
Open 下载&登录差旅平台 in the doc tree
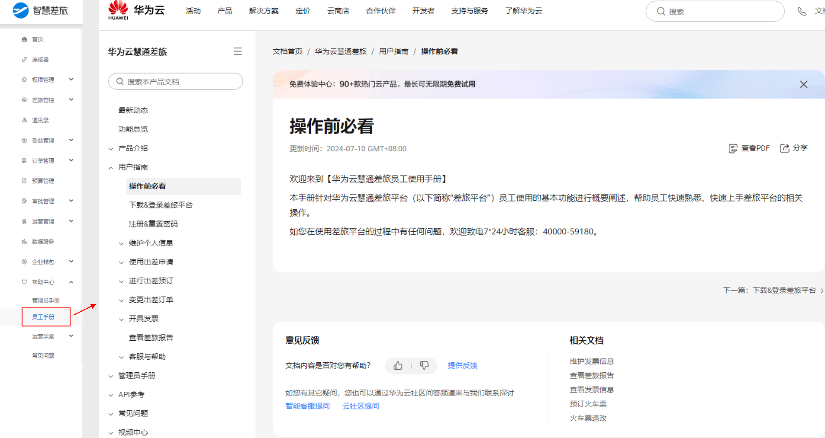point(161,205)
